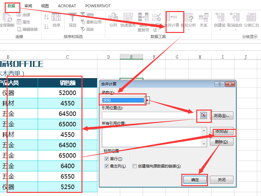Sort descending Z to A

click(x=46, y=27)
